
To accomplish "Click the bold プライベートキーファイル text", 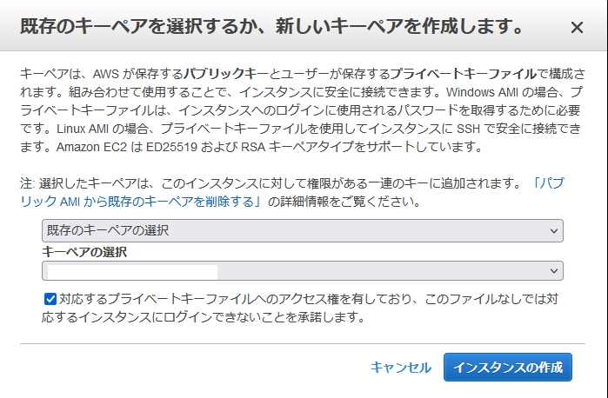I will click(x=464, y=74).
